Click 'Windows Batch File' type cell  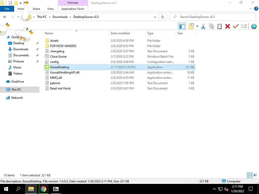[160, 57]
